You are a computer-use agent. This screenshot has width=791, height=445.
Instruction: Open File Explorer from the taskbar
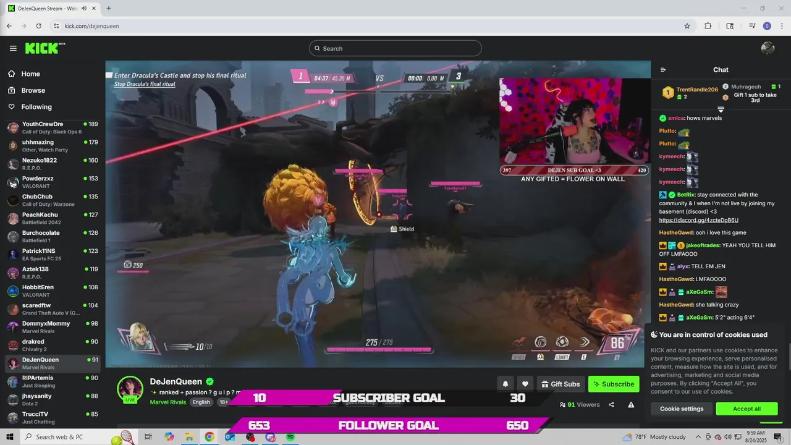coord(189,437)
